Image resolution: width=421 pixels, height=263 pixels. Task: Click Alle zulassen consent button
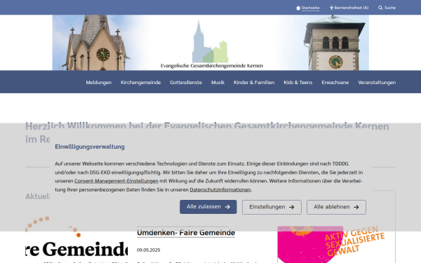tap(208, 207)
